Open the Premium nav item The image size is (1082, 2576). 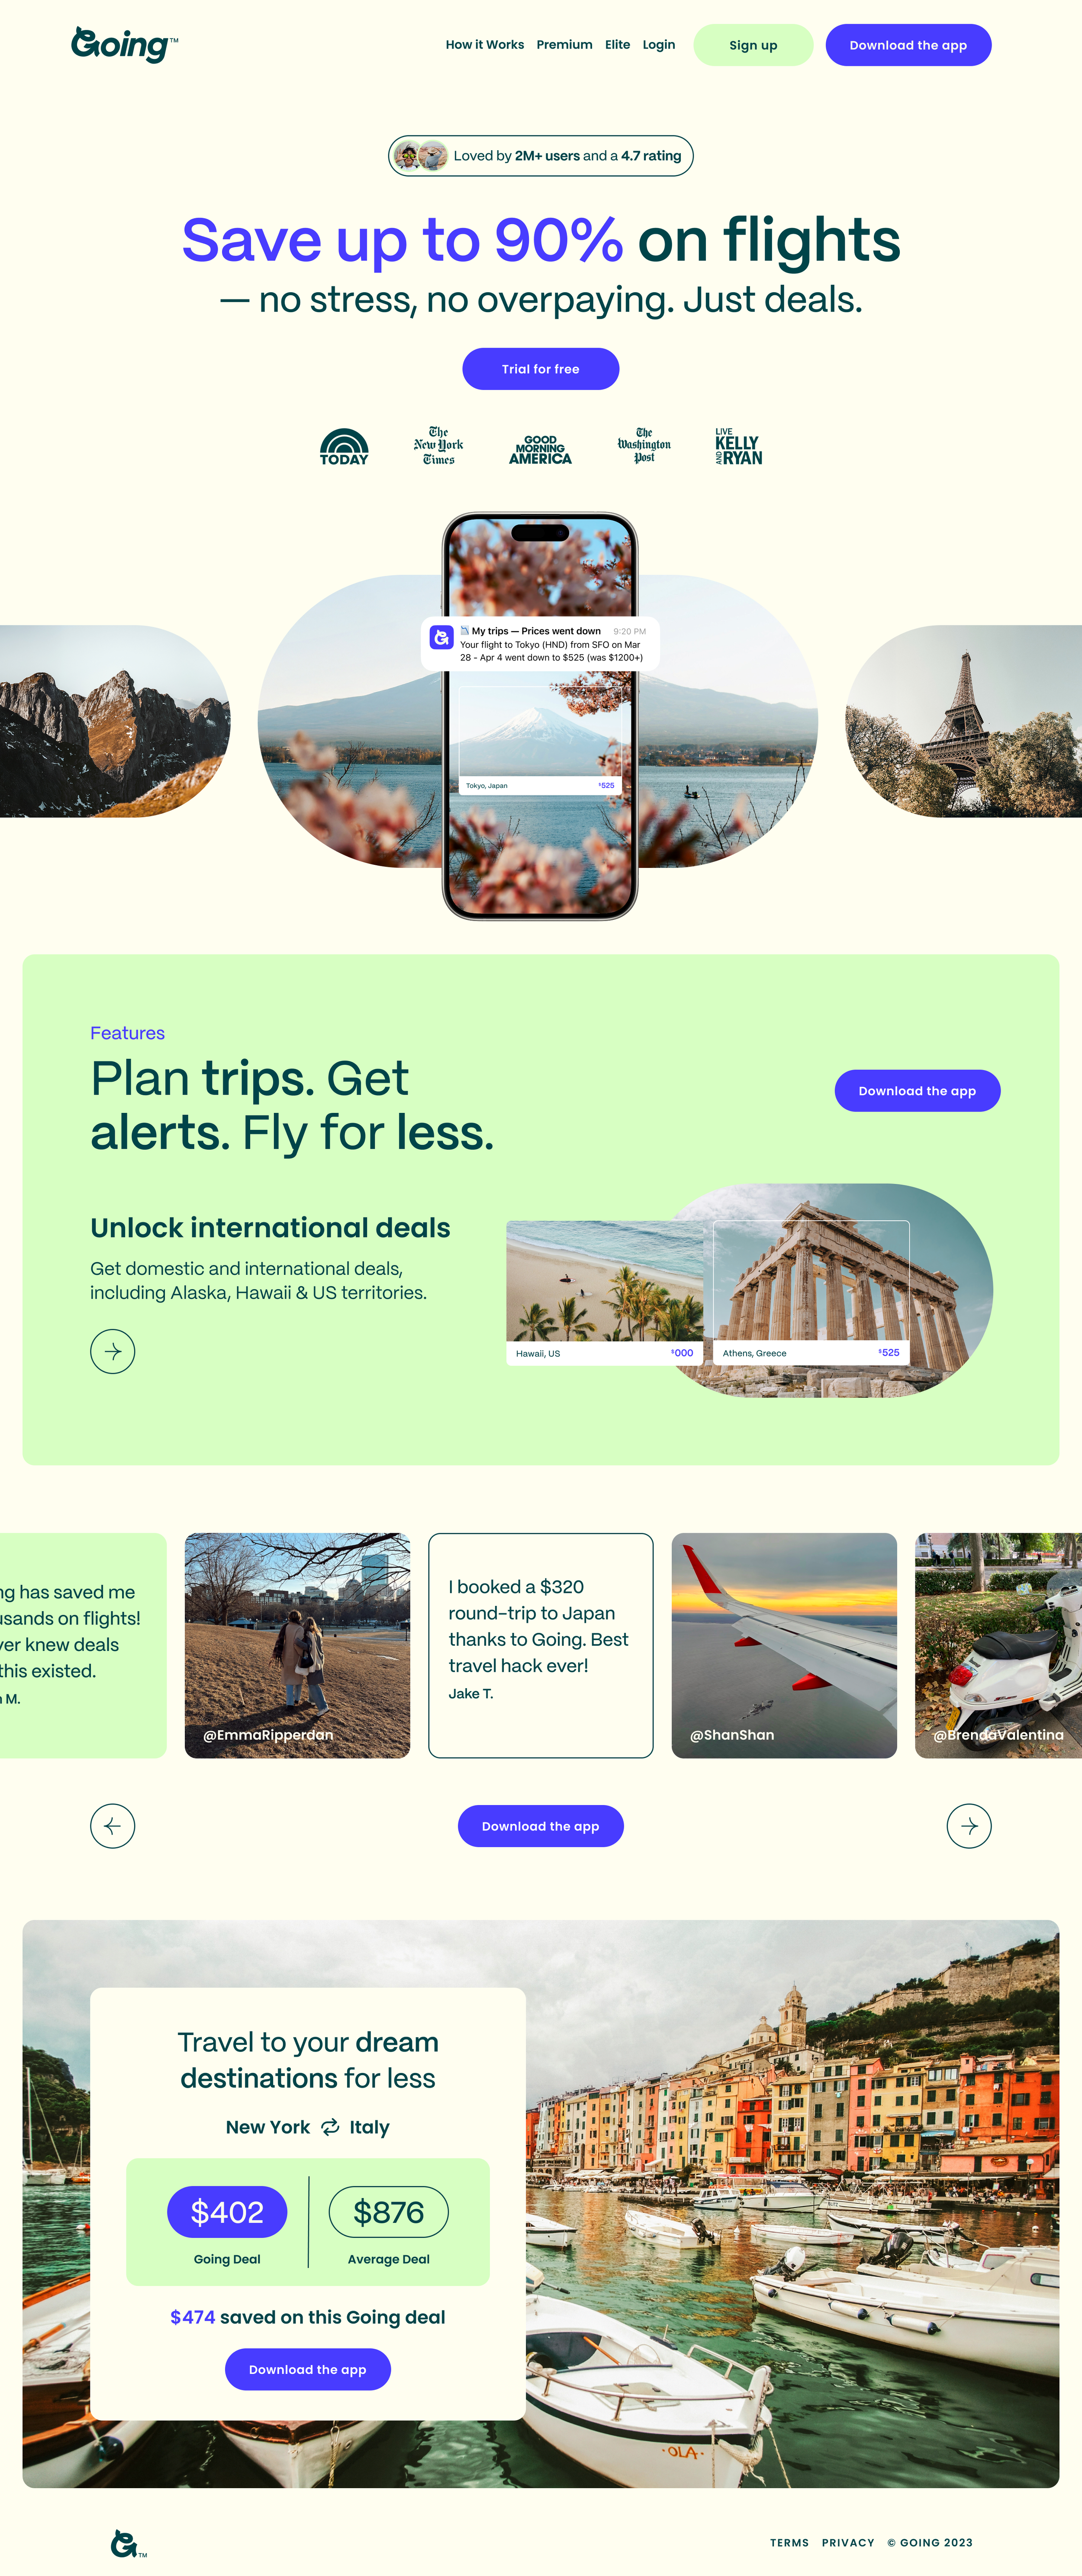point(564,45)
